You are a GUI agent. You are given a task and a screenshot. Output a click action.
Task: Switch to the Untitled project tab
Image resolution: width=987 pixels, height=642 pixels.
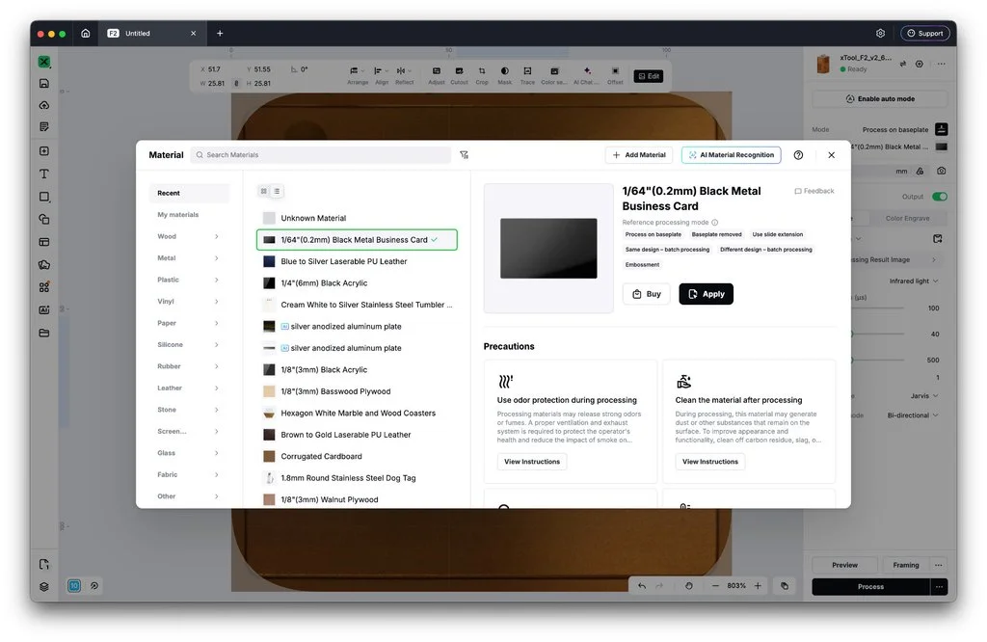(151, 34)
